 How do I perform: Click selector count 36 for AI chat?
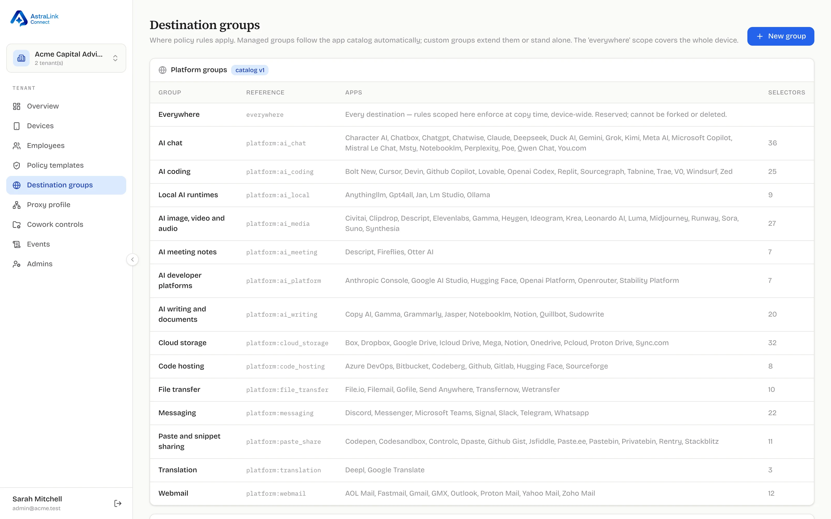[x=772, y=143]
